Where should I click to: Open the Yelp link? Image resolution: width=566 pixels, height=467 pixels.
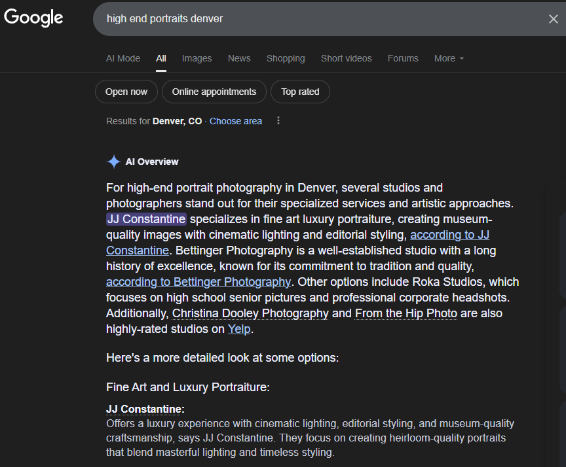click(x=239, y=329)
